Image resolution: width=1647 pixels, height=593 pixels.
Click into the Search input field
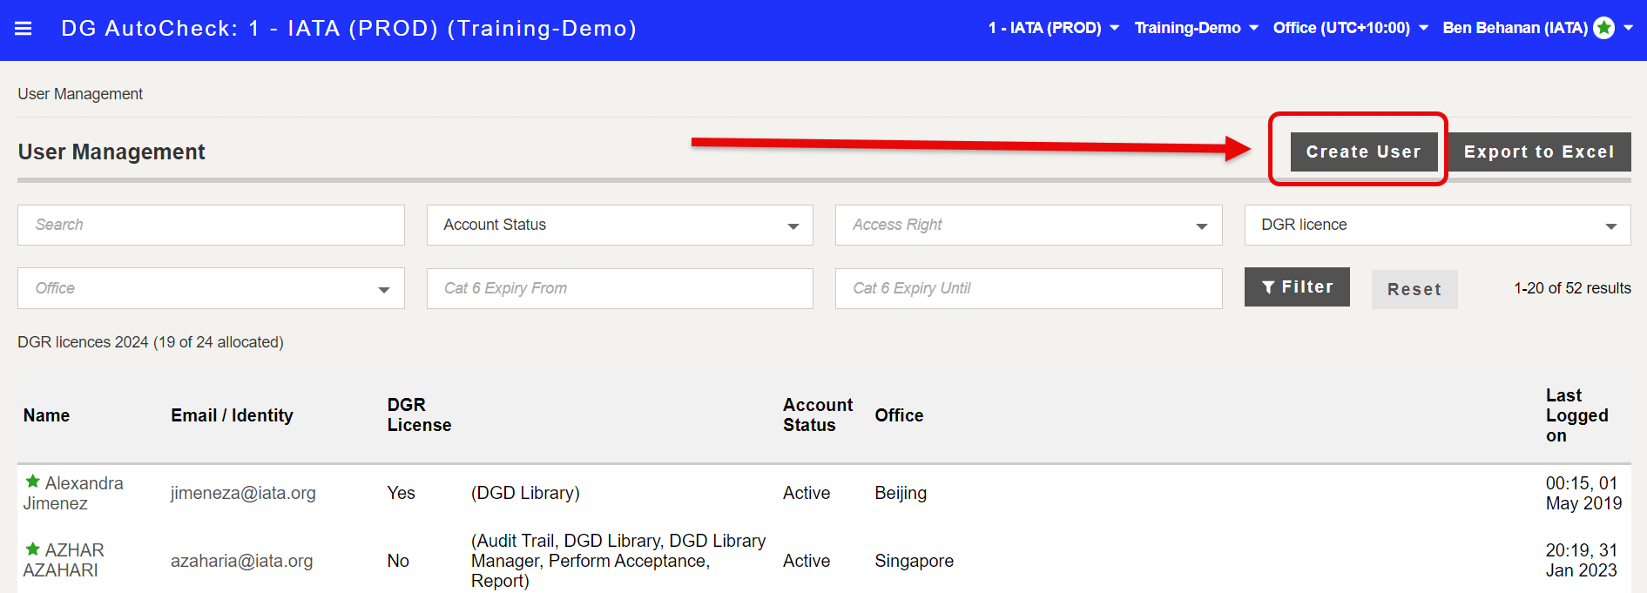tap(211, 225)
